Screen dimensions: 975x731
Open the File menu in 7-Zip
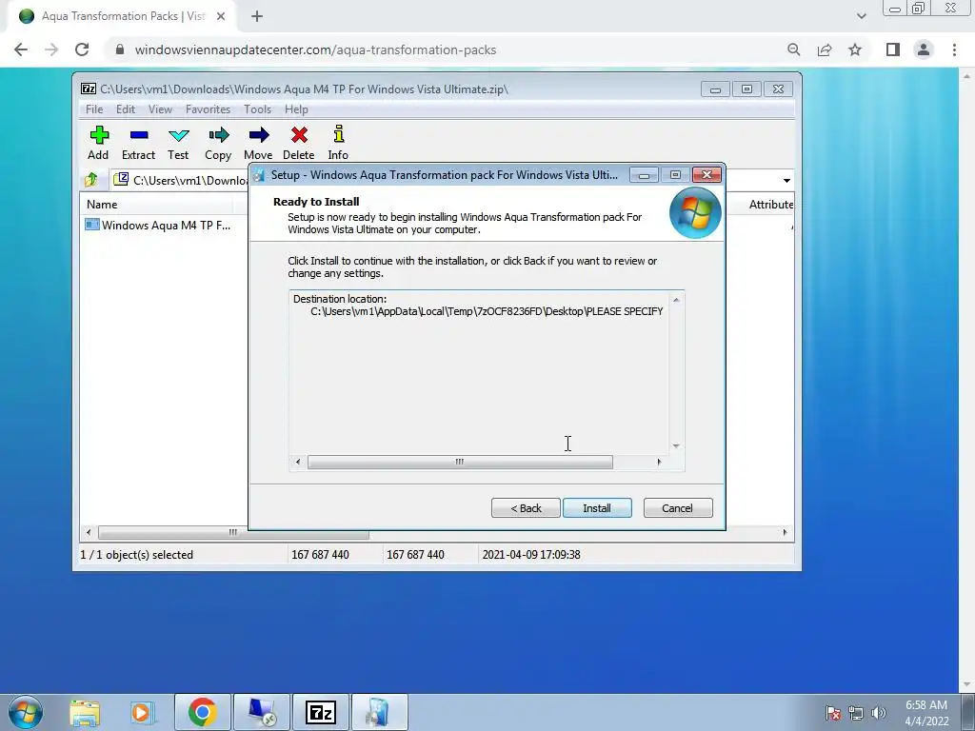coord(94,109)
